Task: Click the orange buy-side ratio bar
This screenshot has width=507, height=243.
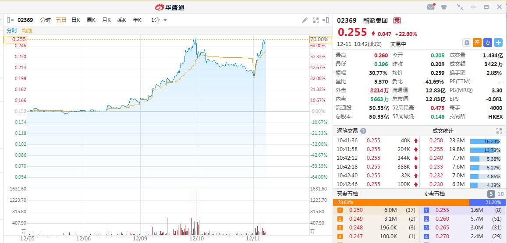Action: pos(401,202)
